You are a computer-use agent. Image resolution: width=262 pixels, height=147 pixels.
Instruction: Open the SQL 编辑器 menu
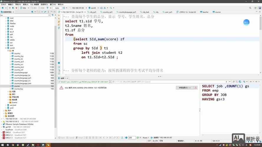[34, 4]
